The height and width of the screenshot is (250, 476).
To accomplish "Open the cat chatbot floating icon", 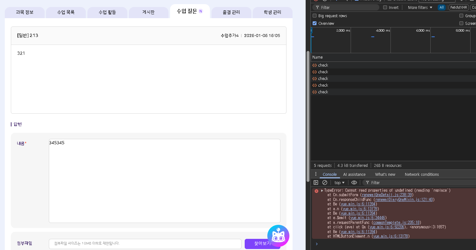I will click(278, 236).
